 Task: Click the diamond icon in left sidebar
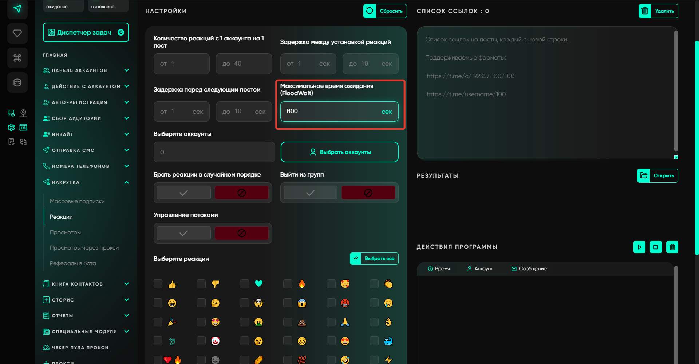[x=17, y=33]
